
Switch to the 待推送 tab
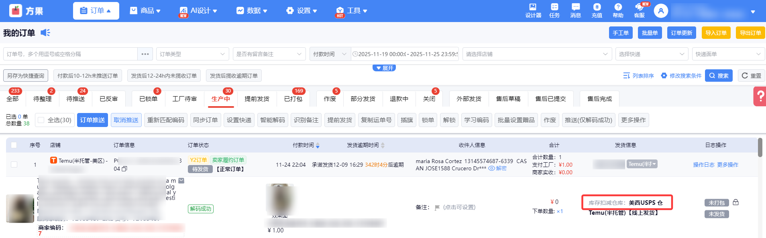(75, 99)
